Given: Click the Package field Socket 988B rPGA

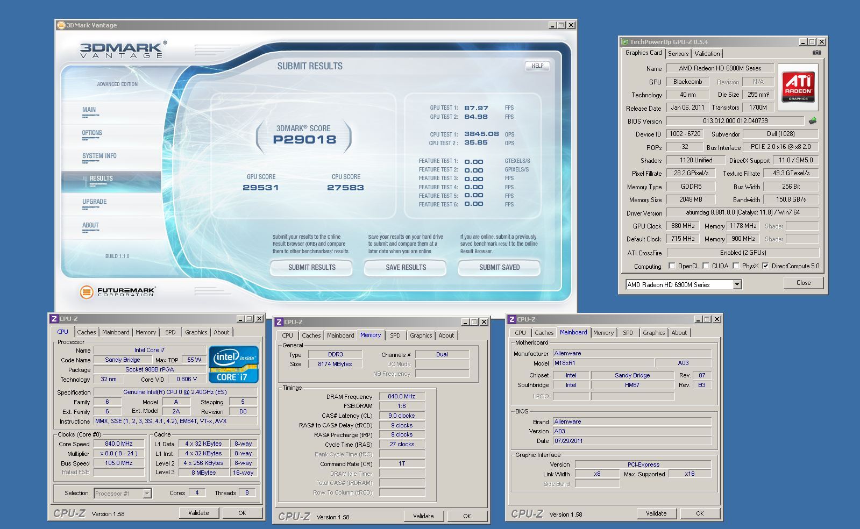Looking at the screenshot, I should pyautogui.click(x=150, y=369).
